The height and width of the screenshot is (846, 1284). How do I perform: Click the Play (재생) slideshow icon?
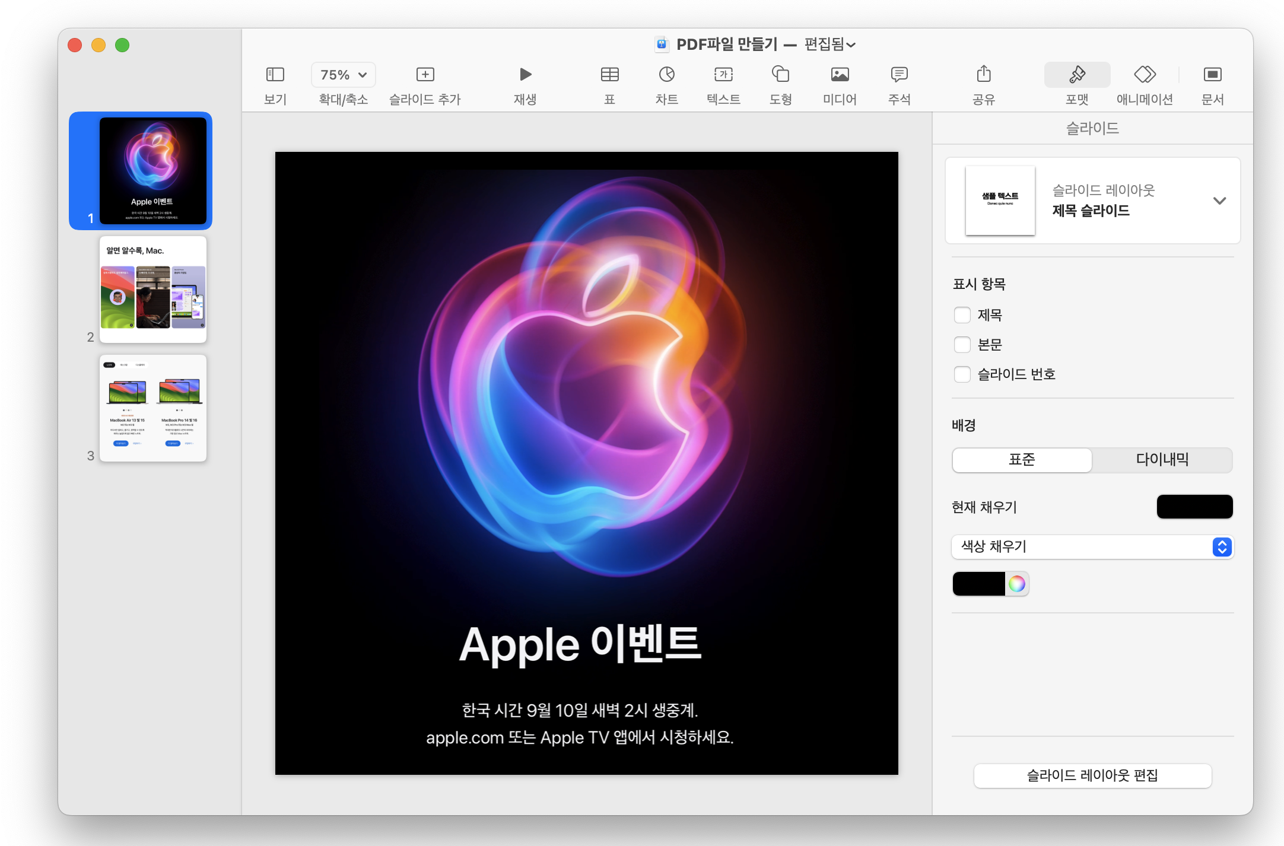[525, 75]
